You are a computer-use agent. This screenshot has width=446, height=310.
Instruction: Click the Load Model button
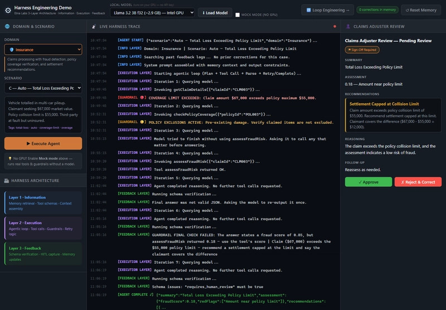215,13
